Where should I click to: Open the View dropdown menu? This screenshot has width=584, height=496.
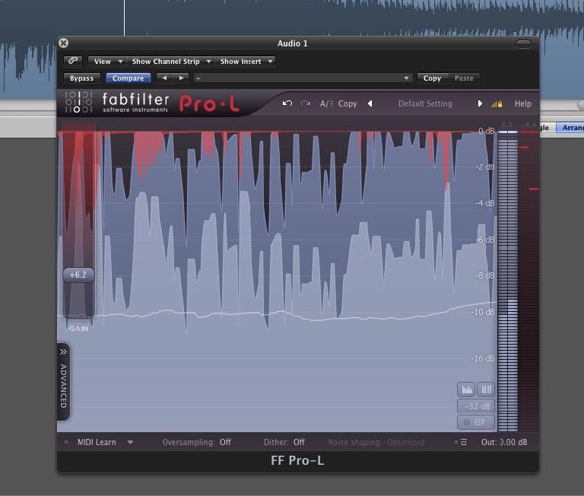pos(106,61)
